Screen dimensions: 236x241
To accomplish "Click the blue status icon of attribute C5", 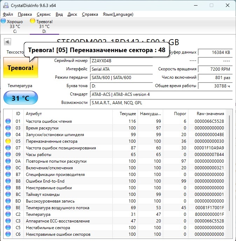I will pos(8,227).
